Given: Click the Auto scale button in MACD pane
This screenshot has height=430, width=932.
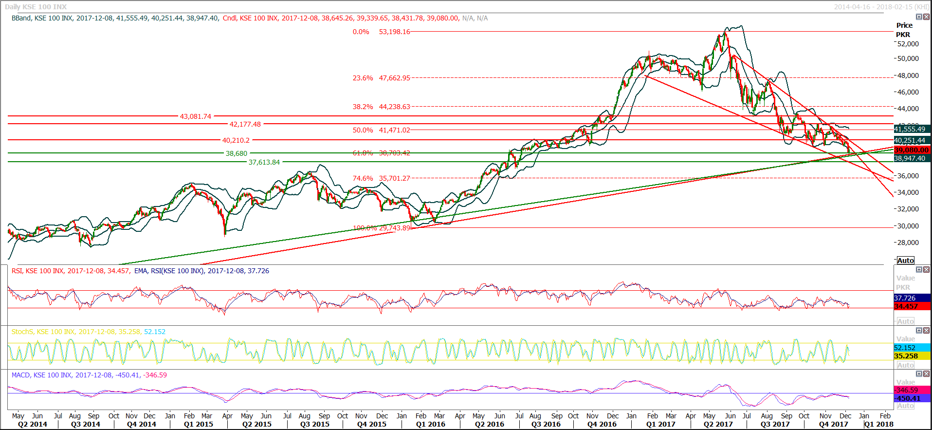Looking at the screenshot, I should click(x=906, y=406).
